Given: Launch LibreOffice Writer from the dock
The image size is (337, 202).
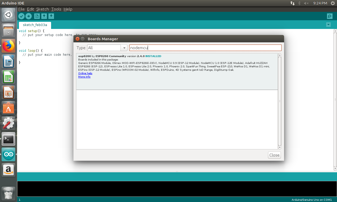Looking at the screenshot, I should tap(8, 61).
